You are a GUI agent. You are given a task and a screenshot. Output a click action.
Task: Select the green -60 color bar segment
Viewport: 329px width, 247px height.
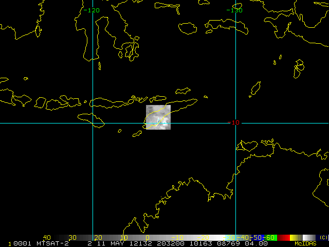pos(271,237)
